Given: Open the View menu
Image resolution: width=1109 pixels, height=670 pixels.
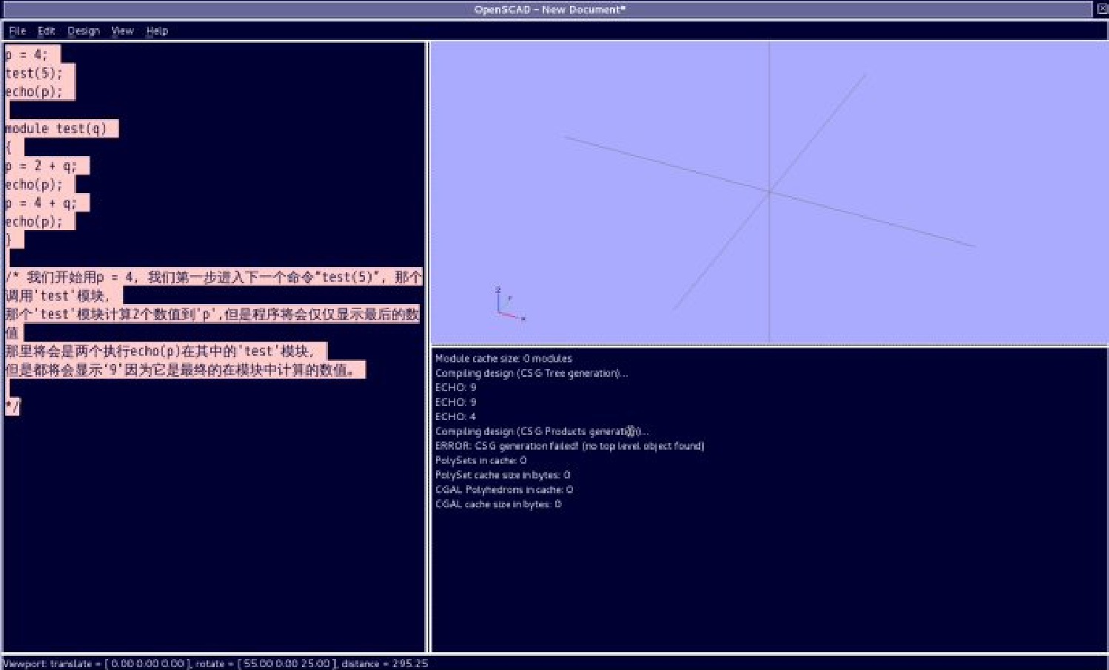Looking at the screenshot, I should point(122,31).
